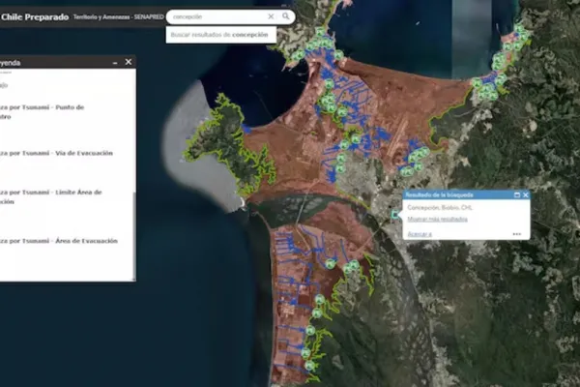Viewport: 580px width, 387px height.
Task: Click 'Territorio y Amenazas - SENAPRED' subtitle
Action: coord(118,17)
